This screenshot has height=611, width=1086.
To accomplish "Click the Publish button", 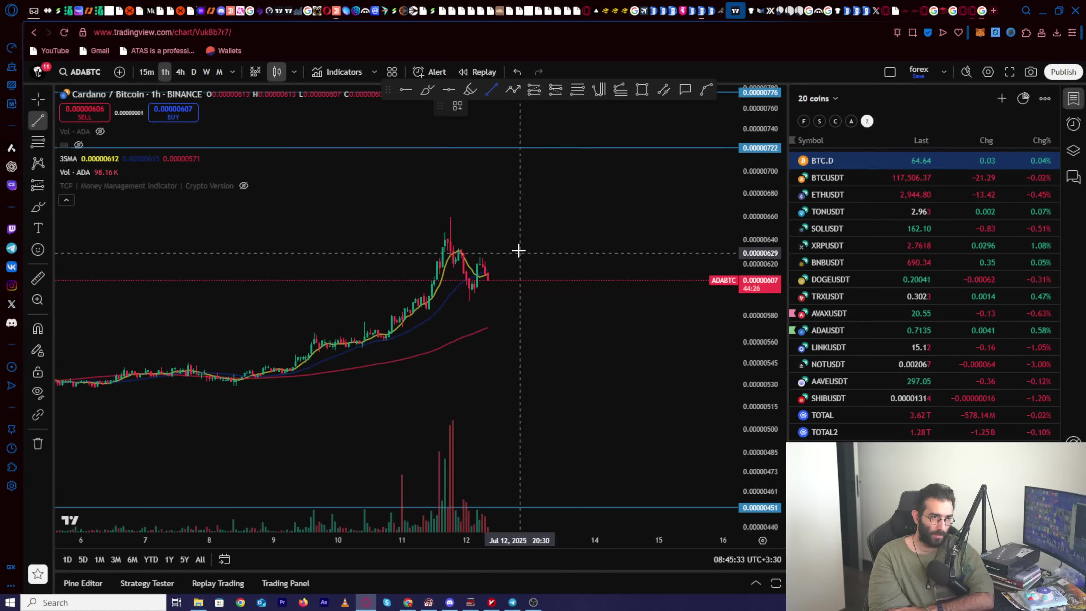I will click(1063, 72).
